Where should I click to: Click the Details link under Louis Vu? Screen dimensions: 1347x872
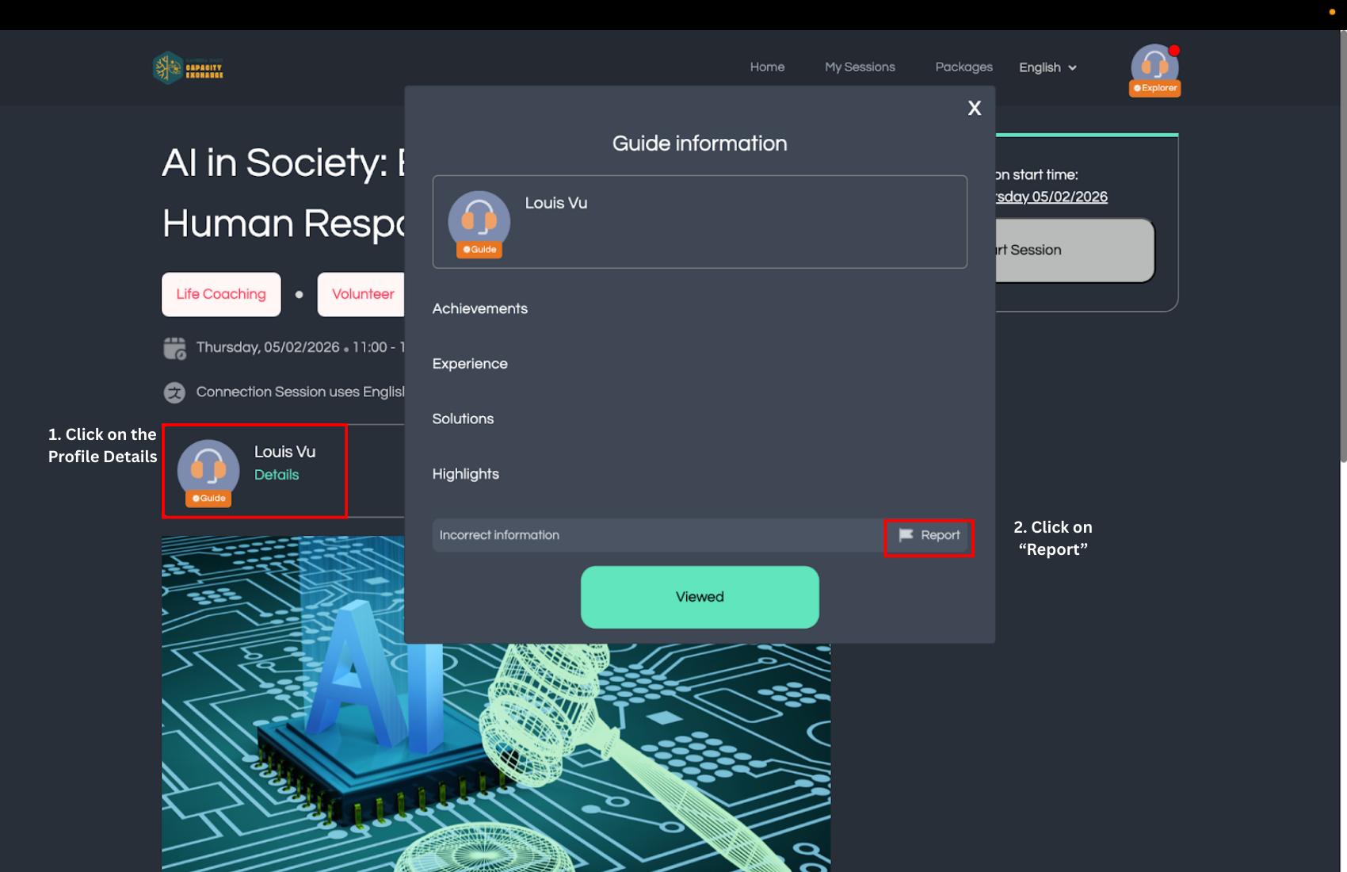coord(277,475)
